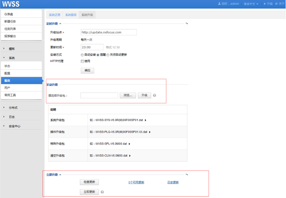Select the 关闭自动更新 radio option

[108, 55]
